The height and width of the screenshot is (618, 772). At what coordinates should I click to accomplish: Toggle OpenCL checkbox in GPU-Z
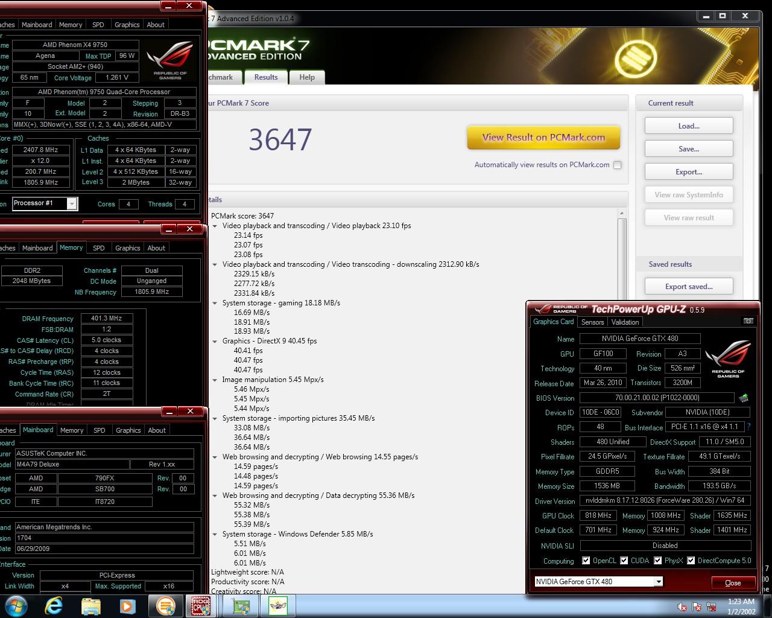[586, 561]
